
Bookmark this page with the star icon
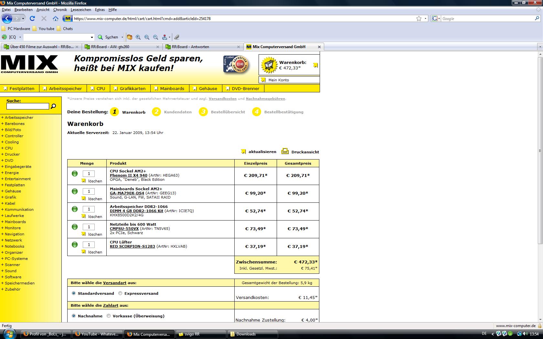(x=419, y=18)
